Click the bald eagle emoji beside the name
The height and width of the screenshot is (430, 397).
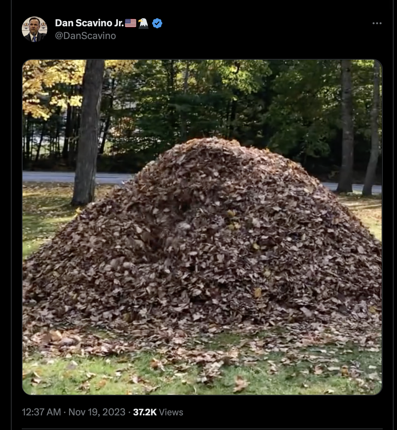[x=143, y=23]
